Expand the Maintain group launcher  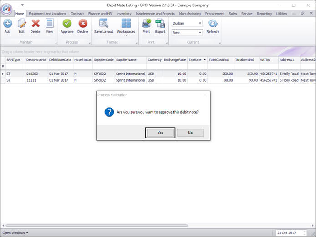[56, 43]
